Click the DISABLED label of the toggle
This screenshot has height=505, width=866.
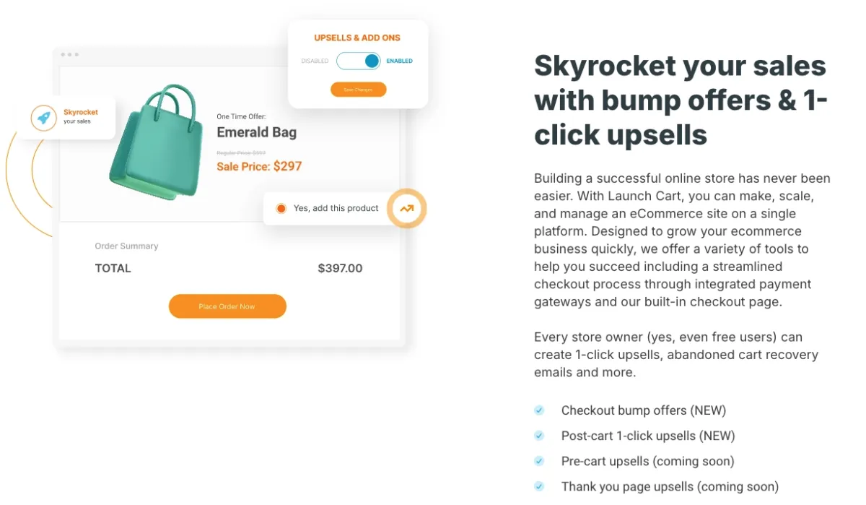click(x=315, y=61)
